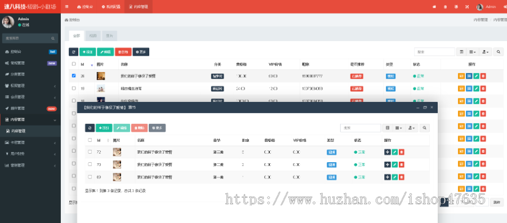The height and width of the screenshot is (223, 507).
Task: Open the main table columns dropdown
Action: [473, 52]
